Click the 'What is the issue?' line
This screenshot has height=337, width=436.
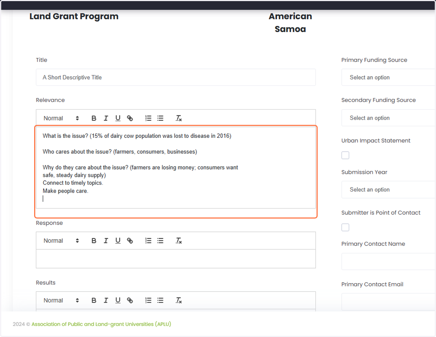(137, 136)
